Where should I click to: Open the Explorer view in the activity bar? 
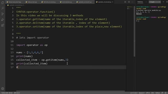(x=3, y=3)
